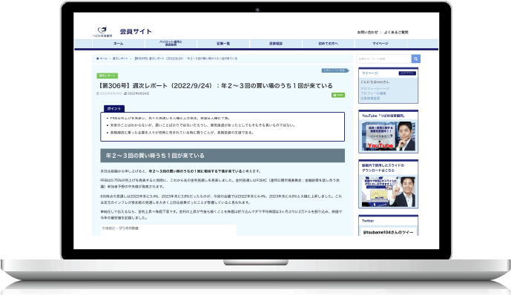Focus the keyword search input field
The width and height of the screenshot is (511, 295).
point(384,59)
